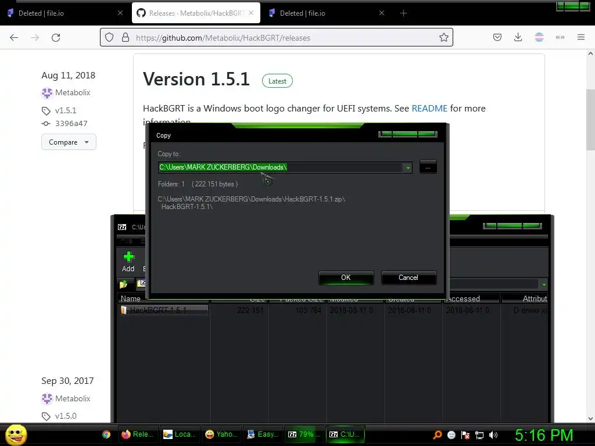The height and width of the screenshot is (446, 595).
Task: Open the README link
Action: (429, 109)
